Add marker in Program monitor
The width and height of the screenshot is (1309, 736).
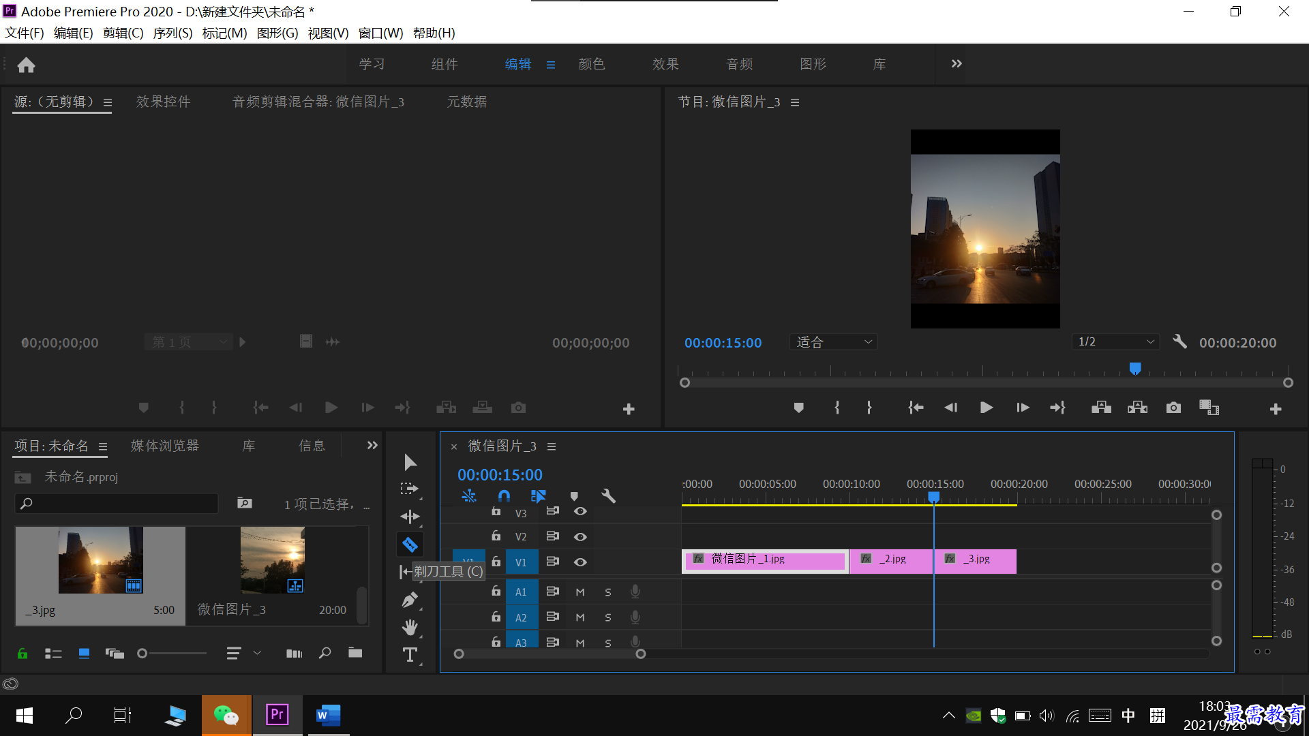click(798, 408)
